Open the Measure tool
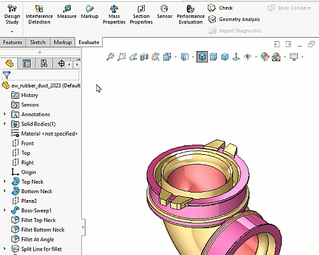 (x=67, y=12)
